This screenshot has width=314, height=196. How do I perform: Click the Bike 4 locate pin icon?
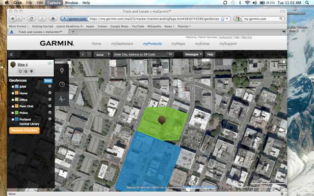point(31,72)
